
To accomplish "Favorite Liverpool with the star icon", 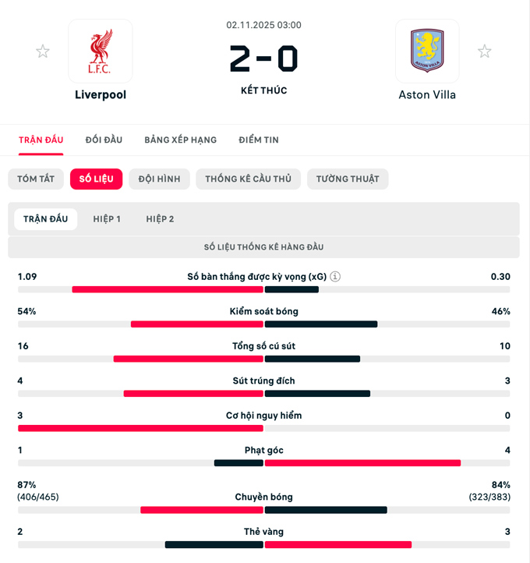I will (43, 51).
